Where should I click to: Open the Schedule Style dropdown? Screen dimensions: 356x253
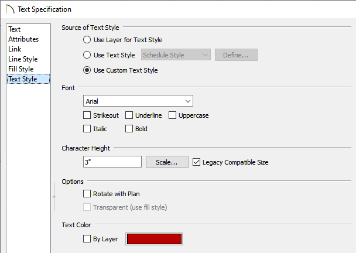click(176, 55)
